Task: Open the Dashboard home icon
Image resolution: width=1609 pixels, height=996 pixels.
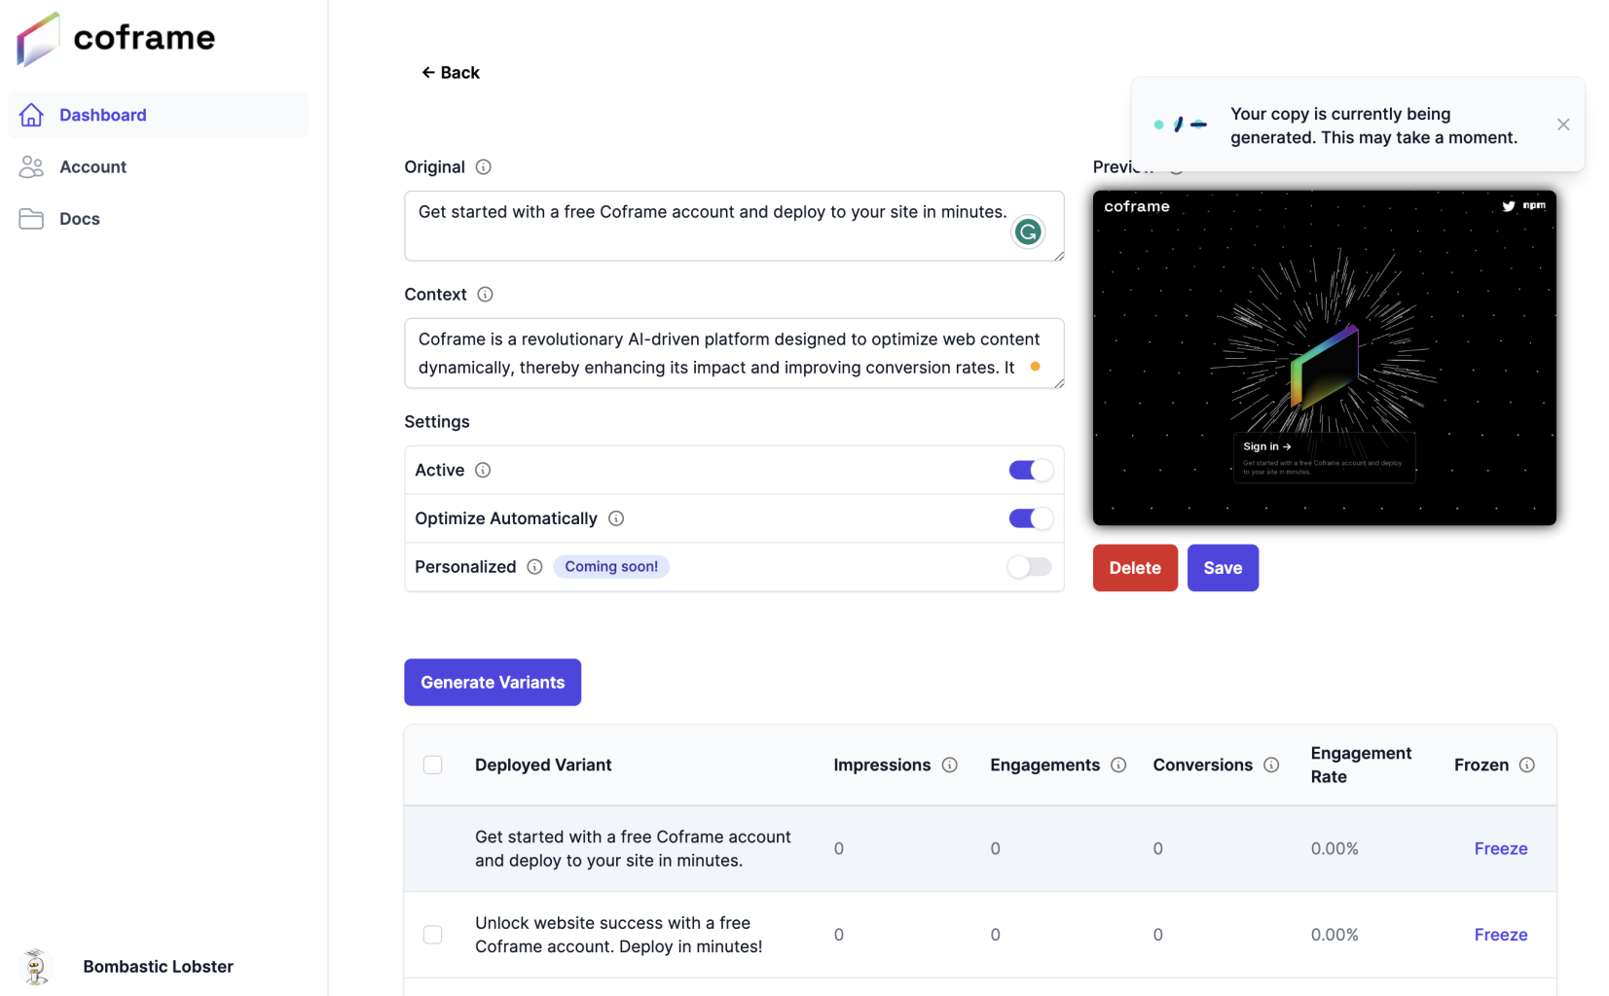Action: click(x=31, y=115)
